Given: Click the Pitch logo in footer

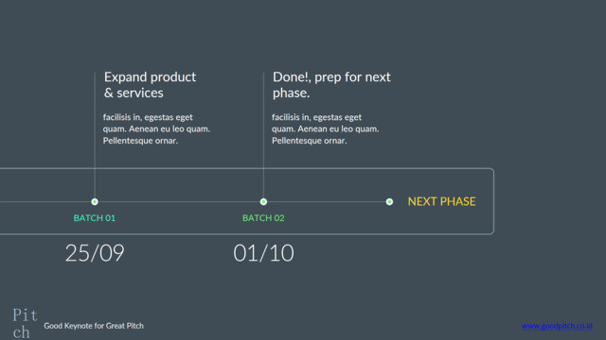Looking at the screenshot, I should pos(25,323).
